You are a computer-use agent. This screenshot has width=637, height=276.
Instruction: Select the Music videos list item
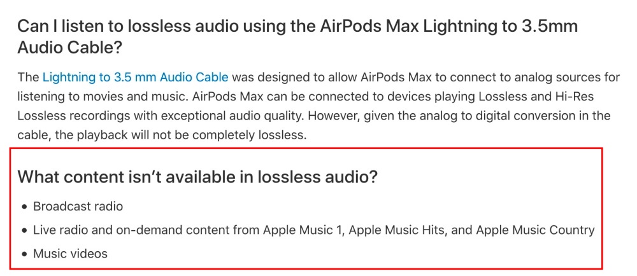[70, 254]
